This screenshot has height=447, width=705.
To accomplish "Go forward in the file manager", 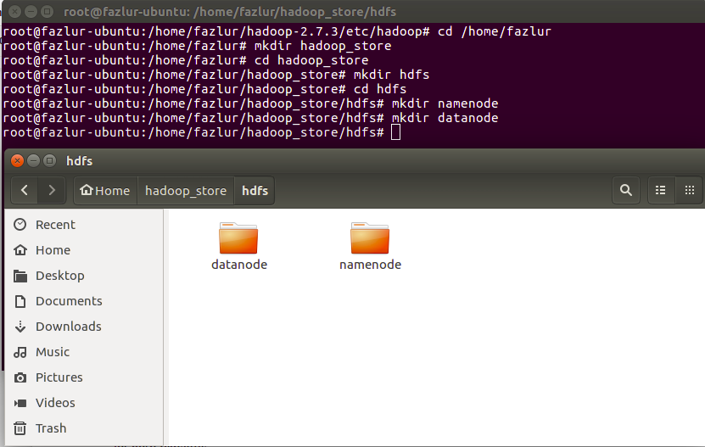I will (x=52, y=190).
